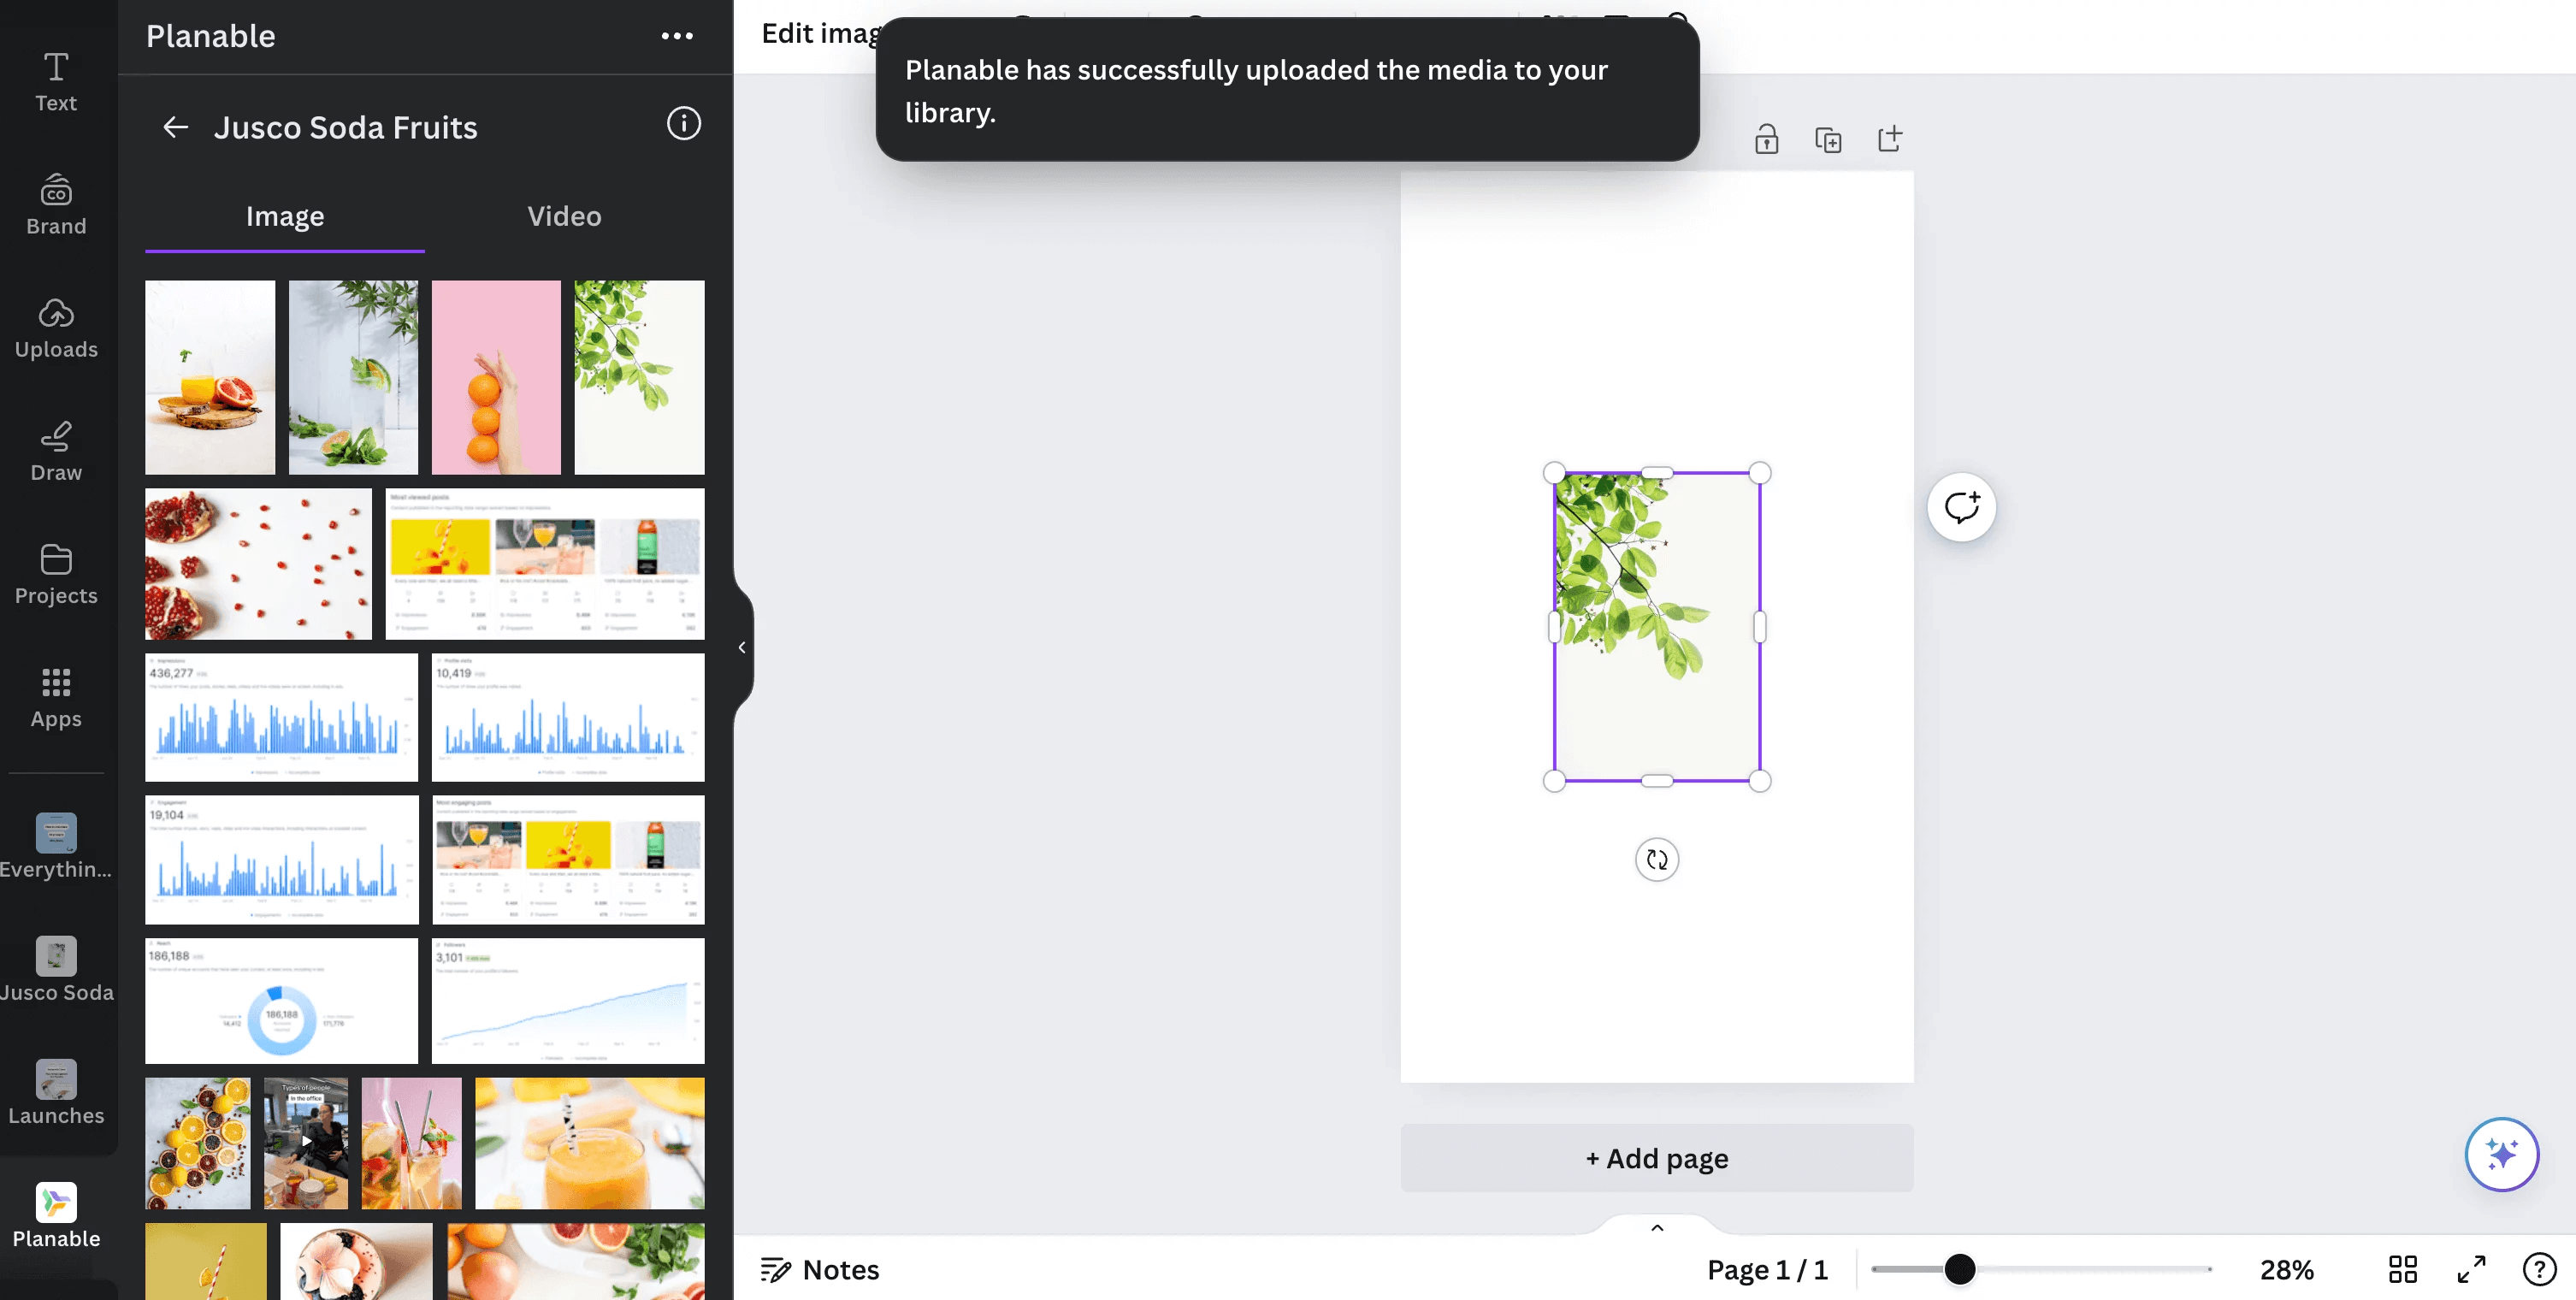Switch to Video tab
Viewport: 2576px width, 1300px height.
(564, 217)
